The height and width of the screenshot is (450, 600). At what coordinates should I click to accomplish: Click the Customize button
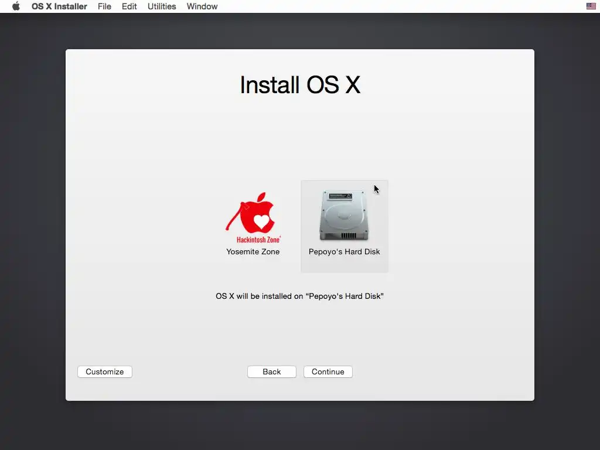[105, 371]
